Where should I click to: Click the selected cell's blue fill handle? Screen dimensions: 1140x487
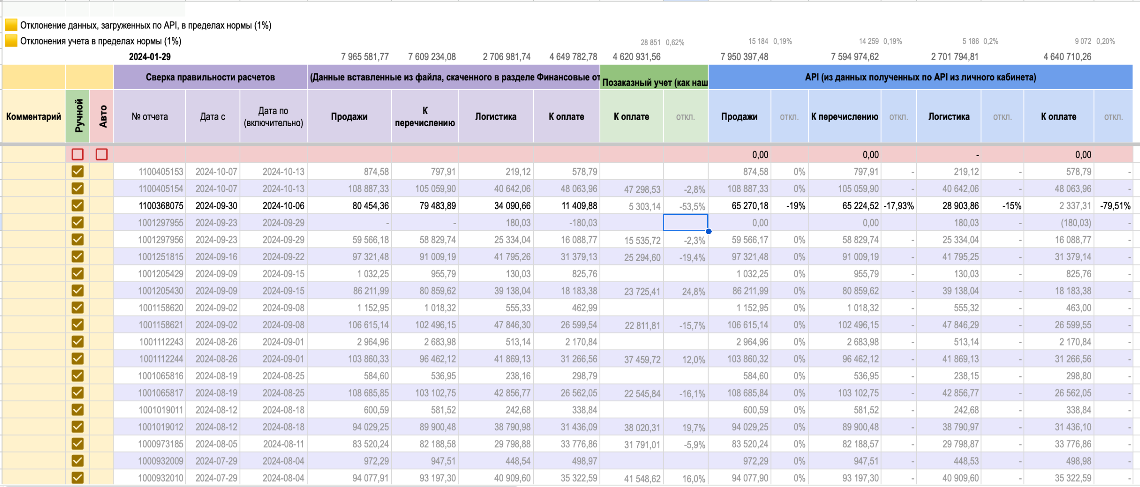coord(708,231)
